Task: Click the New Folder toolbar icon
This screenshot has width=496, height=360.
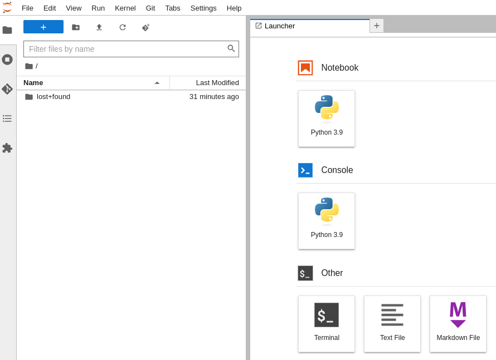Action: [x=76, y=27]
